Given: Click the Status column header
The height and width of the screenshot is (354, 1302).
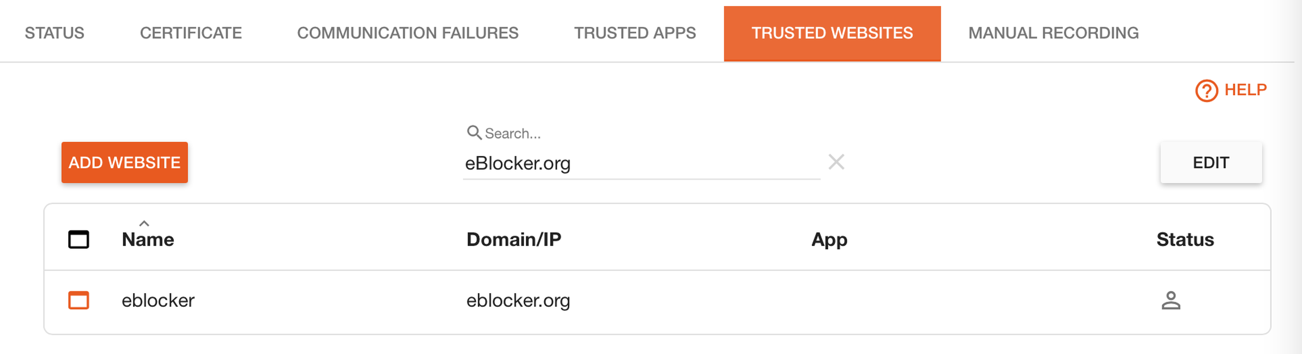Looking at the screenshot, I should point(1185,239).
